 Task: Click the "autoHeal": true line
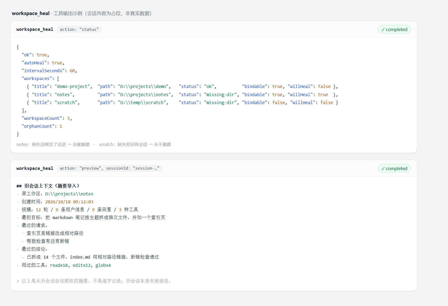click(43, 63)
